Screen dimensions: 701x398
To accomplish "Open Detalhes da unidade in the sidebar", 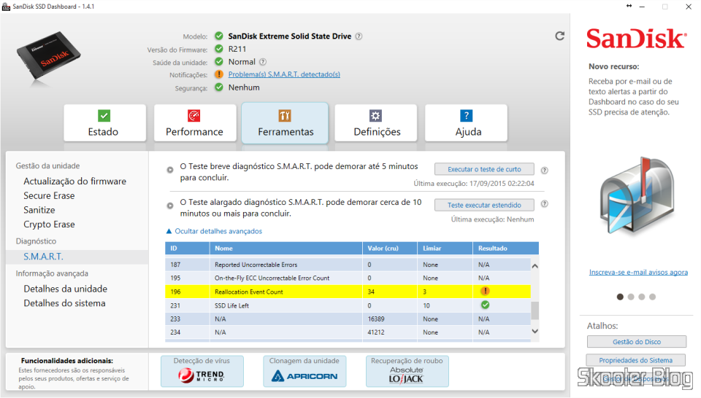I will (65, 289).
